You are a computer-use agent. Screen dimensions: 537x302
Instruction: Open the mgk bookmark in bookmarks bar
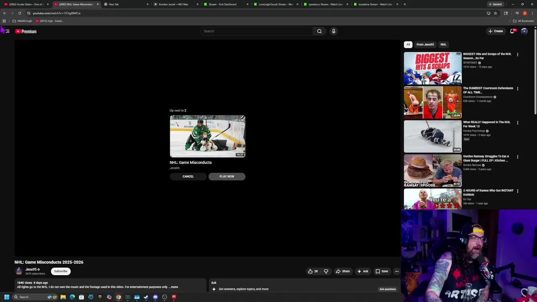tap(50, 21)
